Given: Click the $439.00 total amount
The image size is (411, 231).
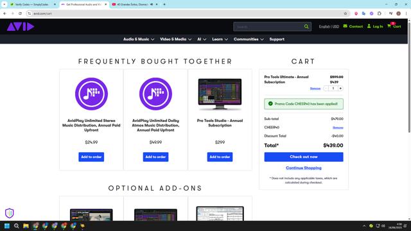Looking at the screenshot, I should coord(333,146).
